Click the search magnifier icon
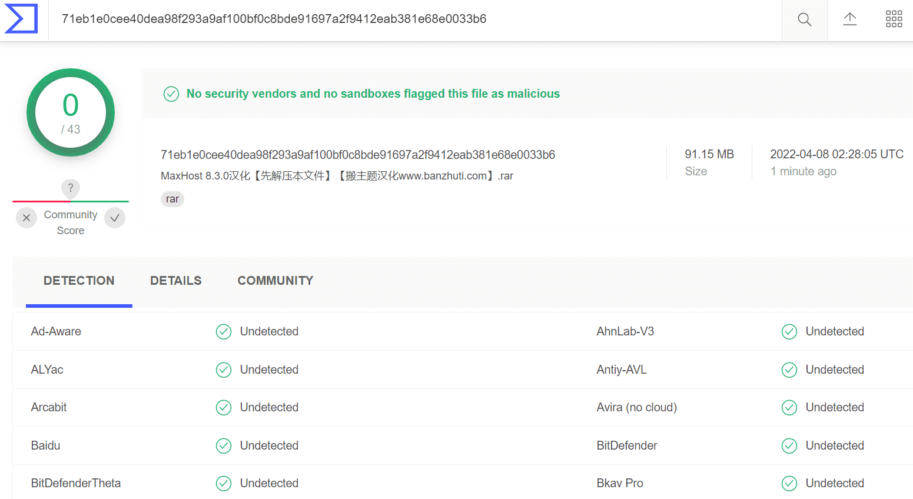The image size is (913, 499). (804, 19)
